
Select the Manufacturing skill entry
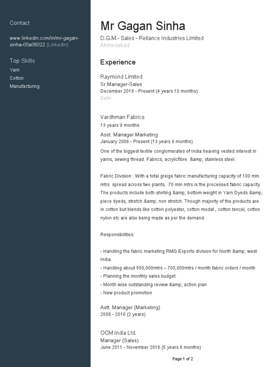coord(24,86)
